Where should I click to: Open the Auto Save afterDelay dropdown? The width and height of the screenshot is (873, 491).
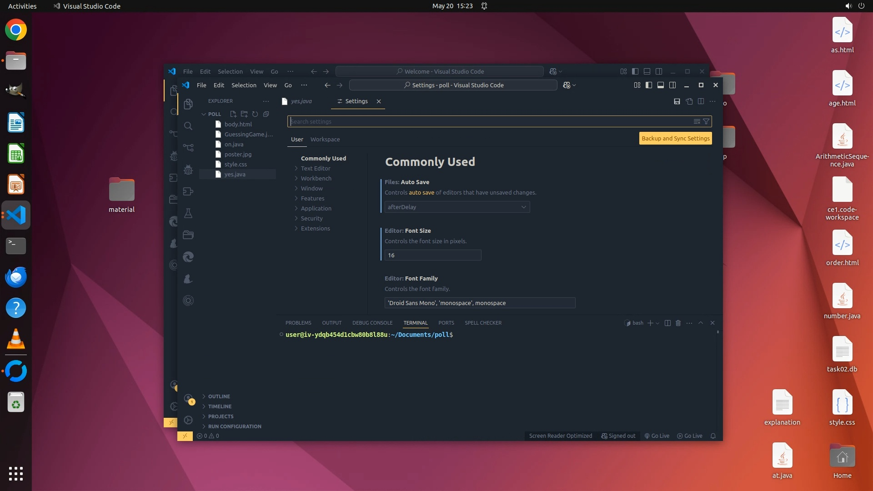(457, 207)
